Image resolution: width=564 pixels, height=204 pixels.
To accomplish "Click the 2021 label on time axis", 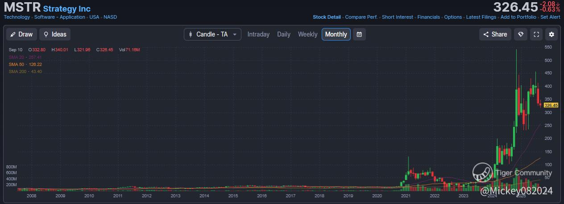I will coord(406,196).
